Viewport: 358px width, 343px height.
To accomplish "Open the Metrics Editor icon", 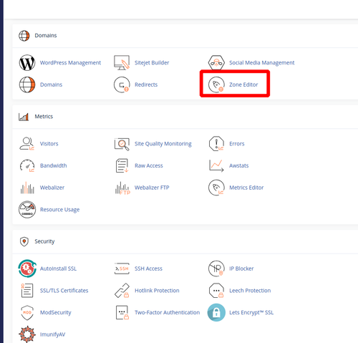I will pos(216,188).
